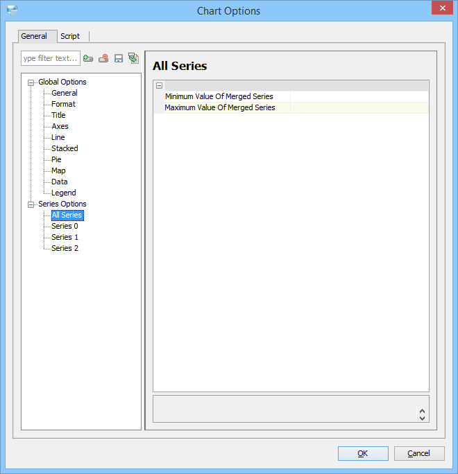This screenshot has width=458, height=474.
Task: Click the add series icon with green plus
Action: pyautogui.click(x=88, y=58)
